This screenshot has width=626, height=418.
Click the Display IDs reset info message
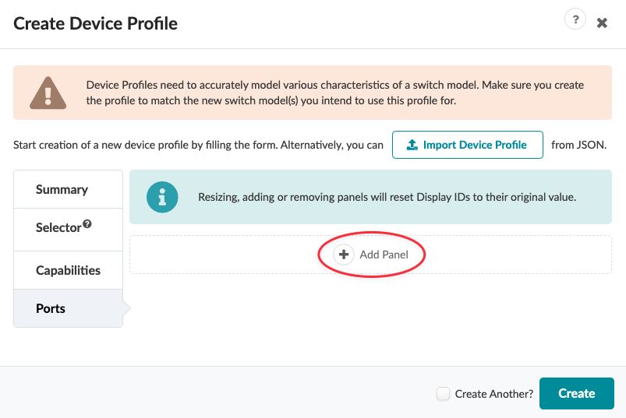tap(387, 197)
